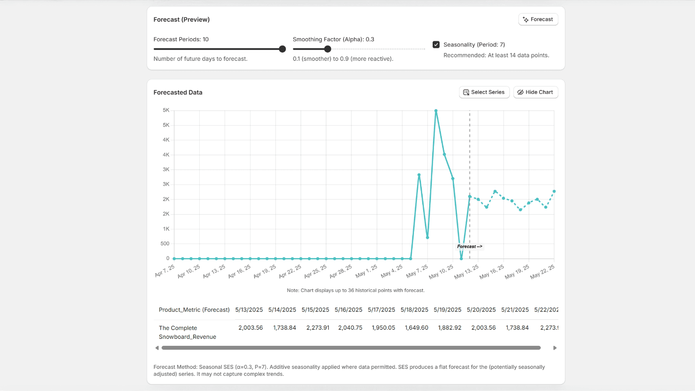The image size is (695, 391).
Task: Click the "Forecast -->" marker label in the chart
Action: pyautogui.click(x=469, y=246)
